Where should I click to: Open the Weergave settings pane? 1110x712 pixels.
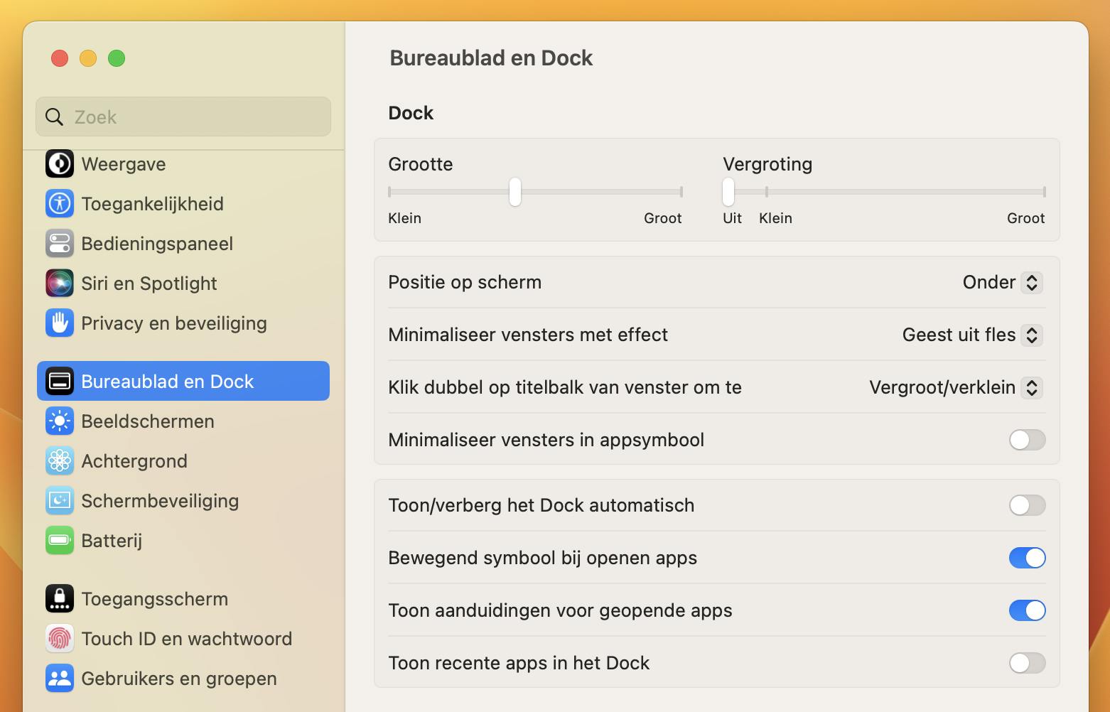pyautogui.click(x=123, y=164)
